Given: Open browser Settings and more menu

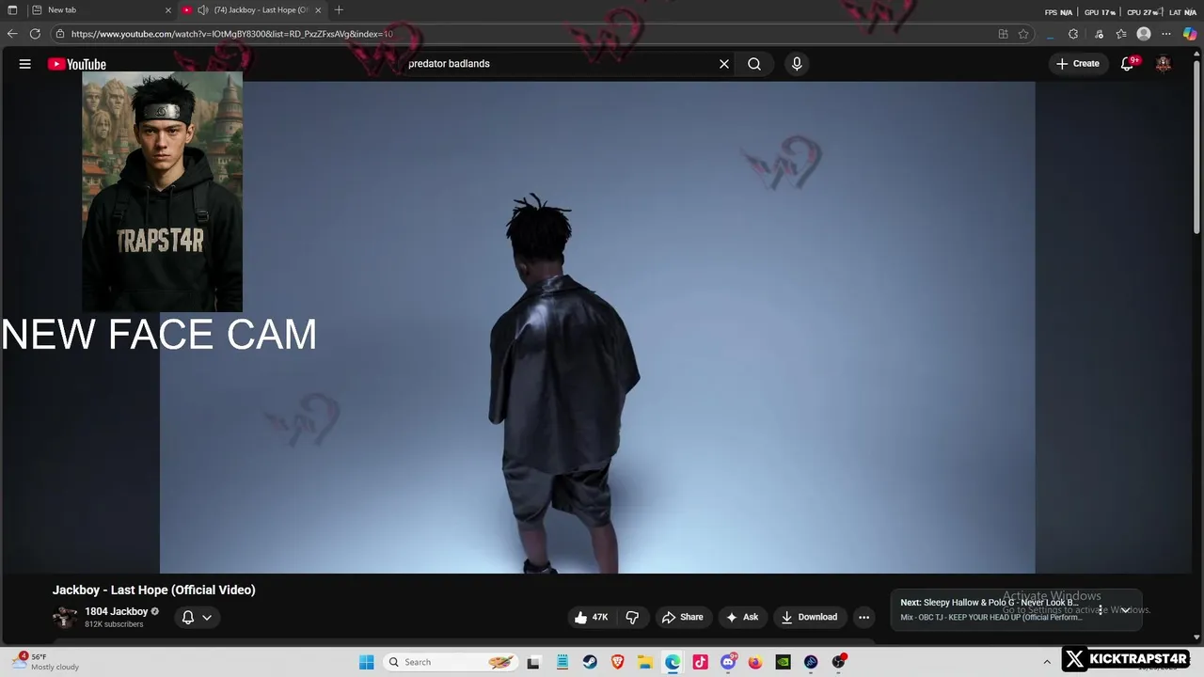Looking at the screenshot, I should [x=1166, y=34].
